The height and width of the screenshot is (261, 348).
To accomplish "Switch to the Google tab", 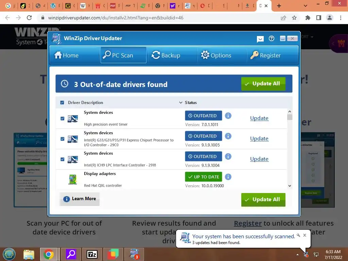I will point(10,6).
